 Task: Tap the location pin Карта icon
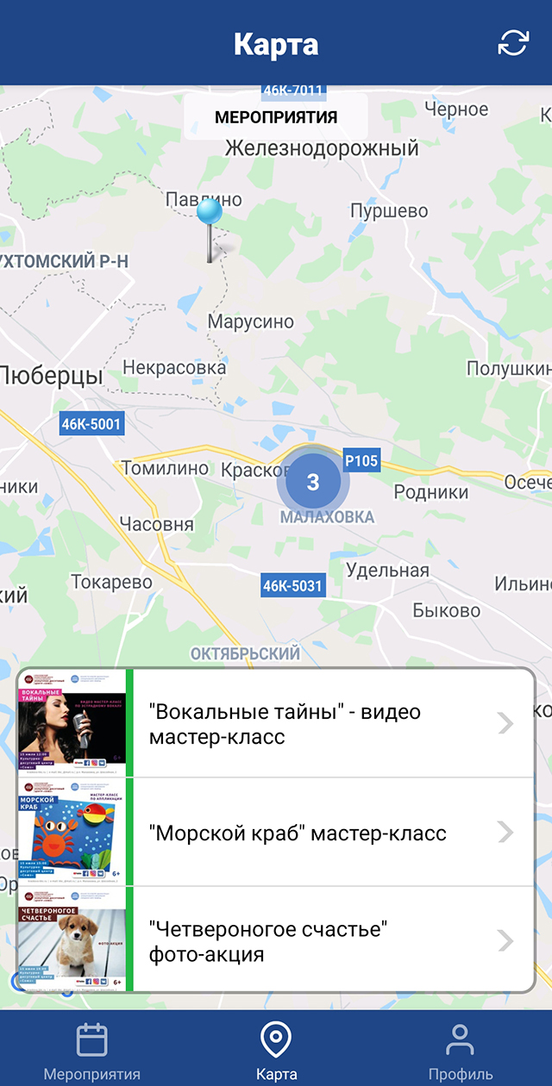pyautogui.click(x=276, y=1039)
